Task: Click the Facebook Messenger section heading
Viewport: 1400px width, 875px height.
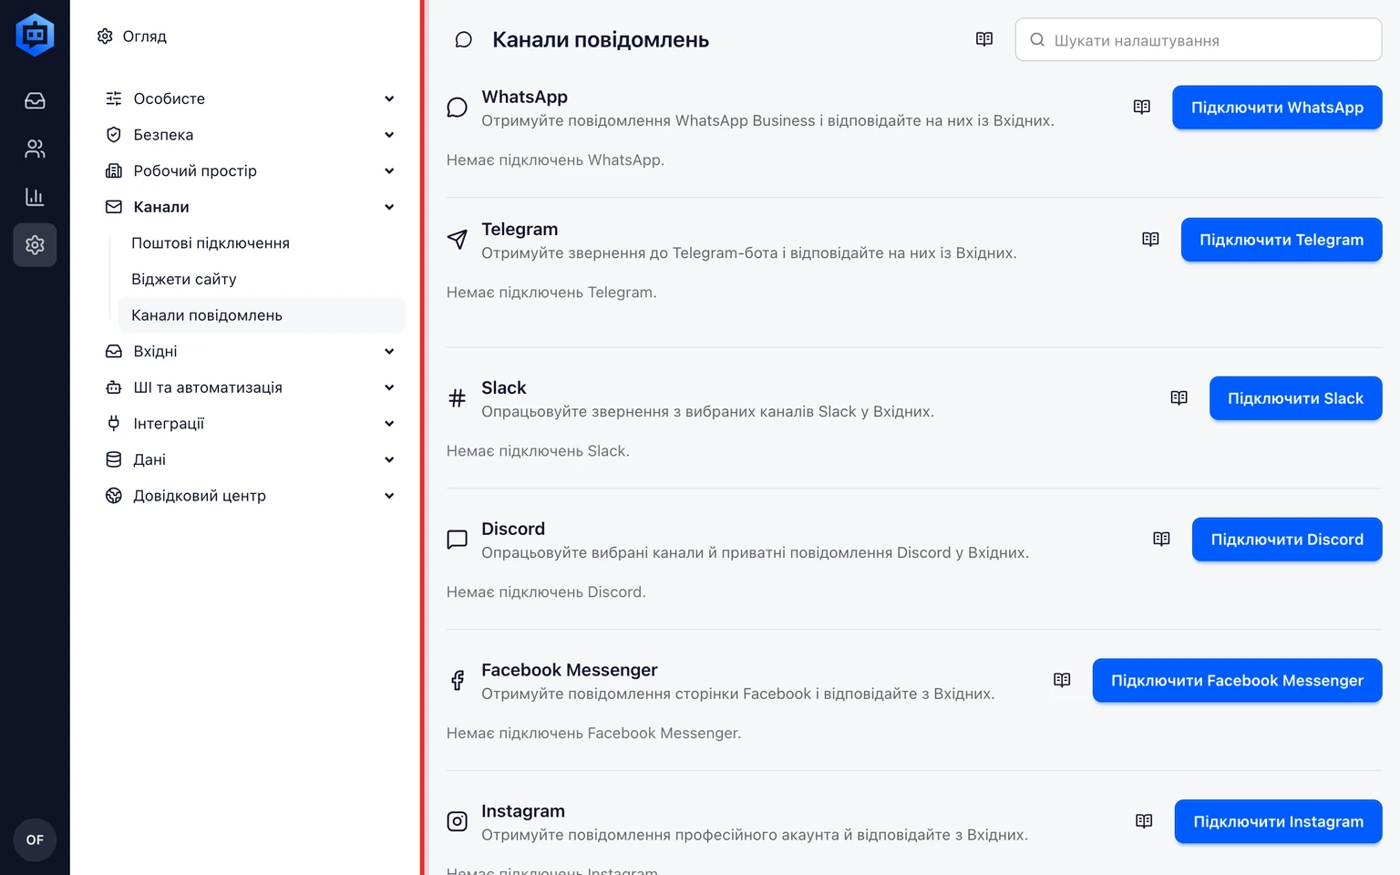Action: (570, 670)
